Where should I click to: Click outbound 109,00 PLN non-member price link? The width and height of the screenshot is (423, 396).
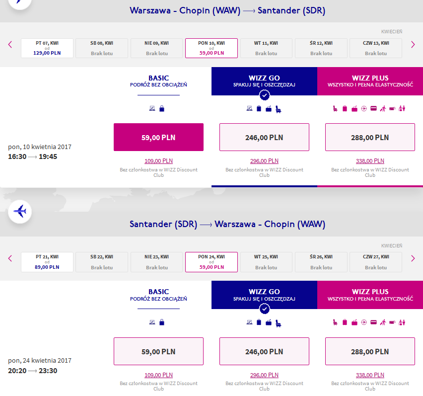(159, 161)
